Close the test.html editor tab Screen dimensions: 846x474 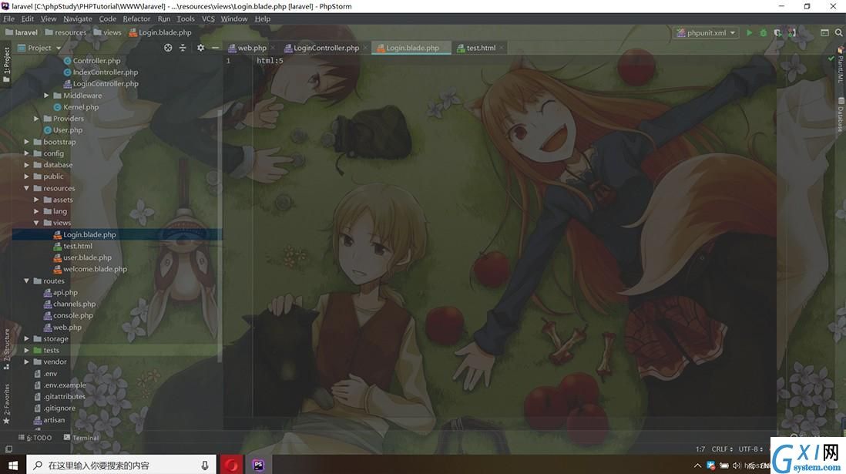(x=502, y=48)
